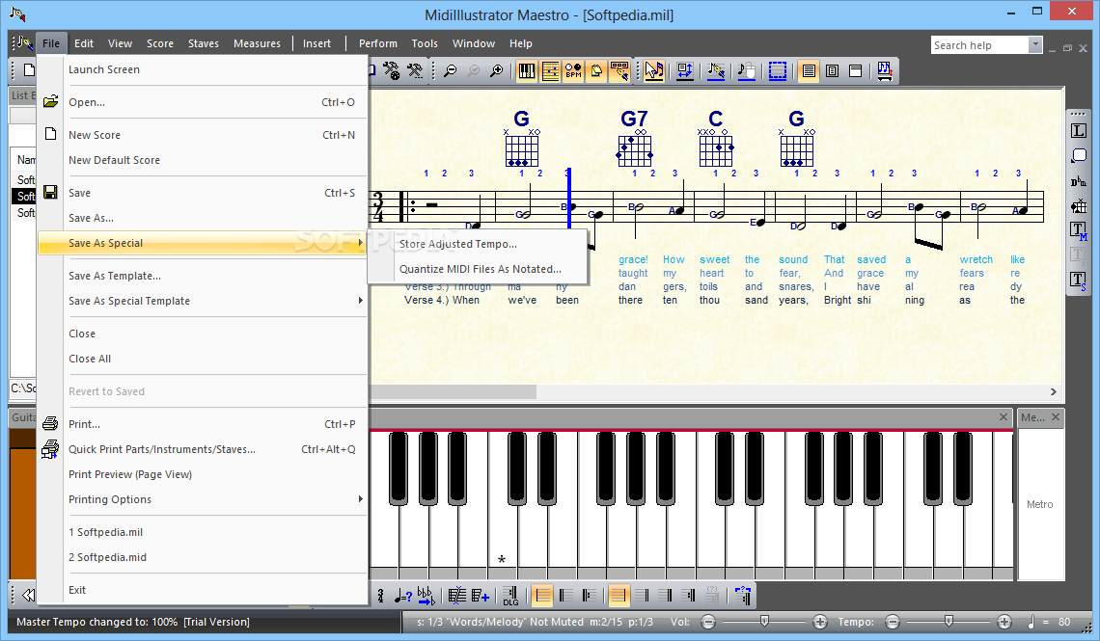The image size is (1100, 641).
Task: Expand the Printing Options submenu
Action: tap(203, 499)
